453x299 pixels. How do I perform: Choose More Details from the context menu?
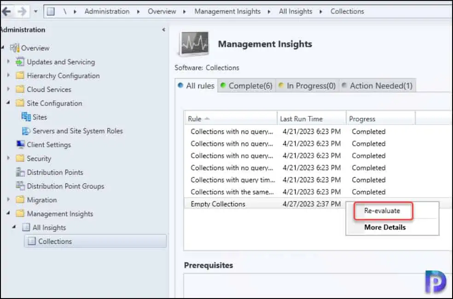coord(385,227)
